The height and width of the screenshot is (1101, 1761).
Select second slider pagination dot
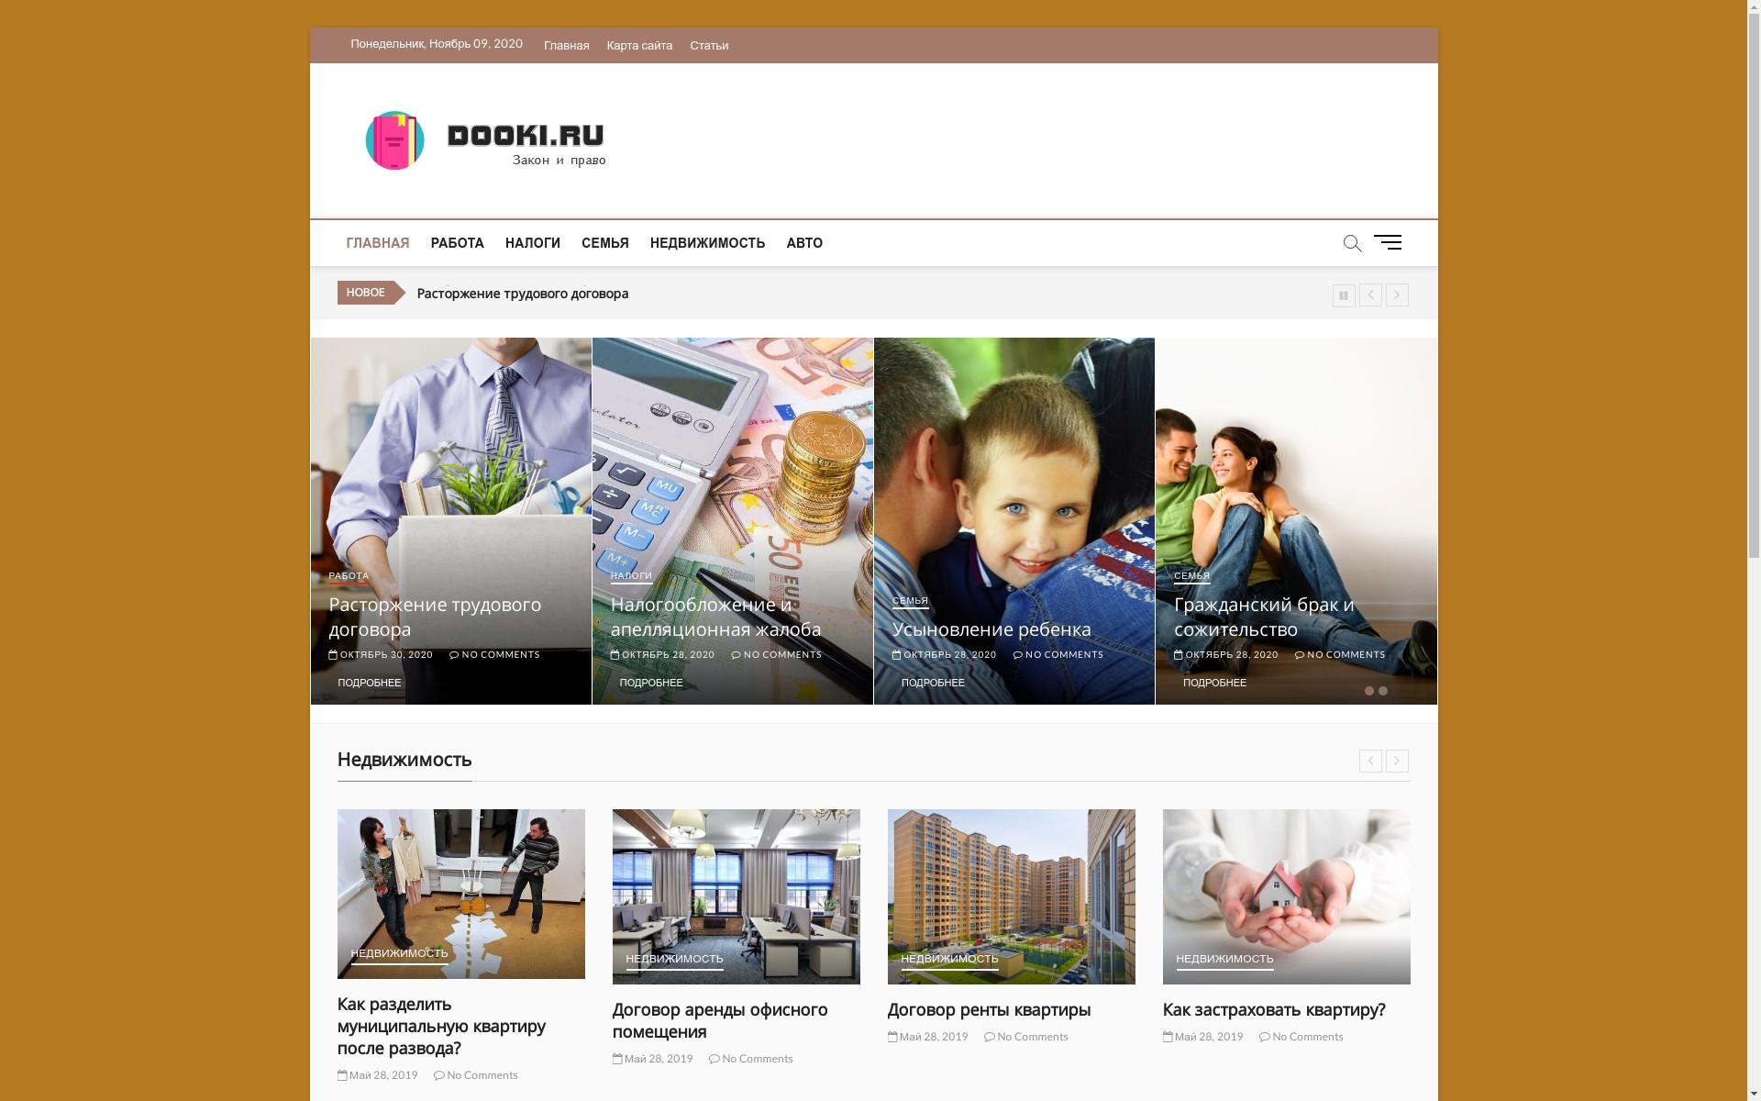click(x=1383, y=691)
